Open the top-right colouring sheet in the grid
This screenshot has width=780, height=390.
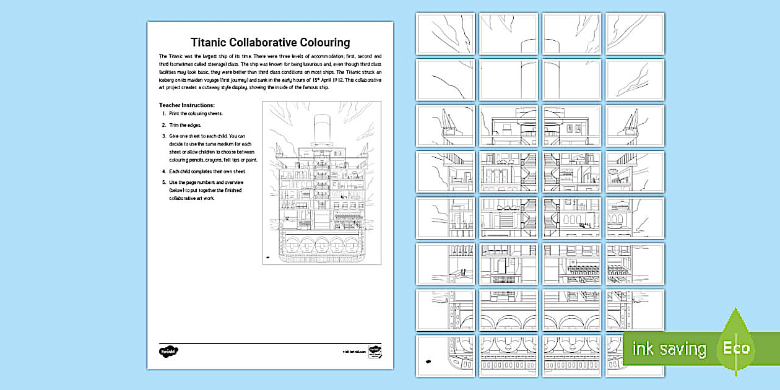635,33
